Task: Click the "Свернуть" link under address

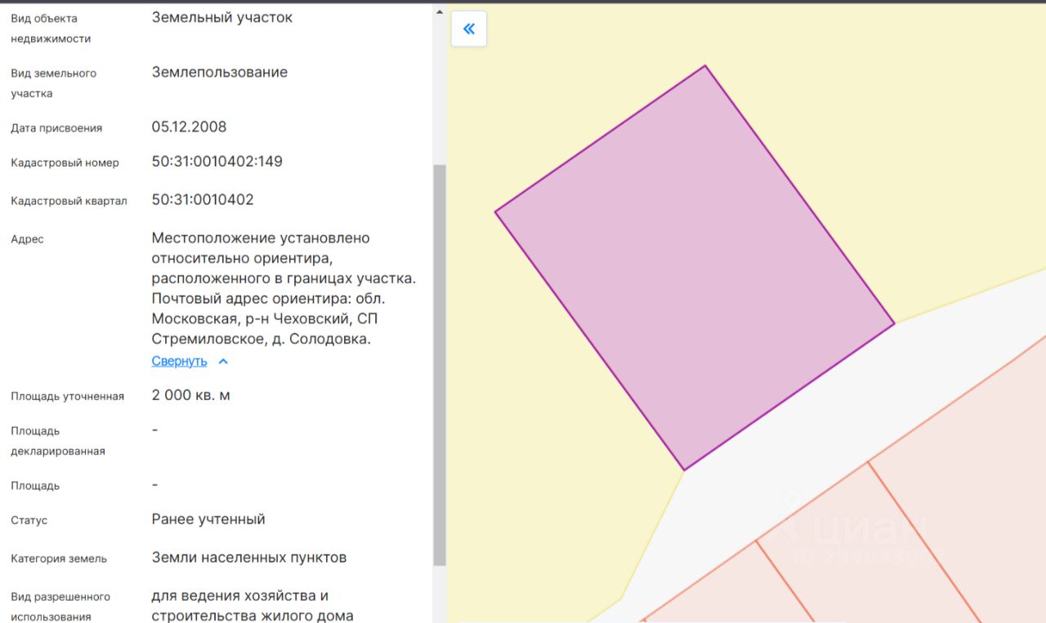Action: (179, 361)
